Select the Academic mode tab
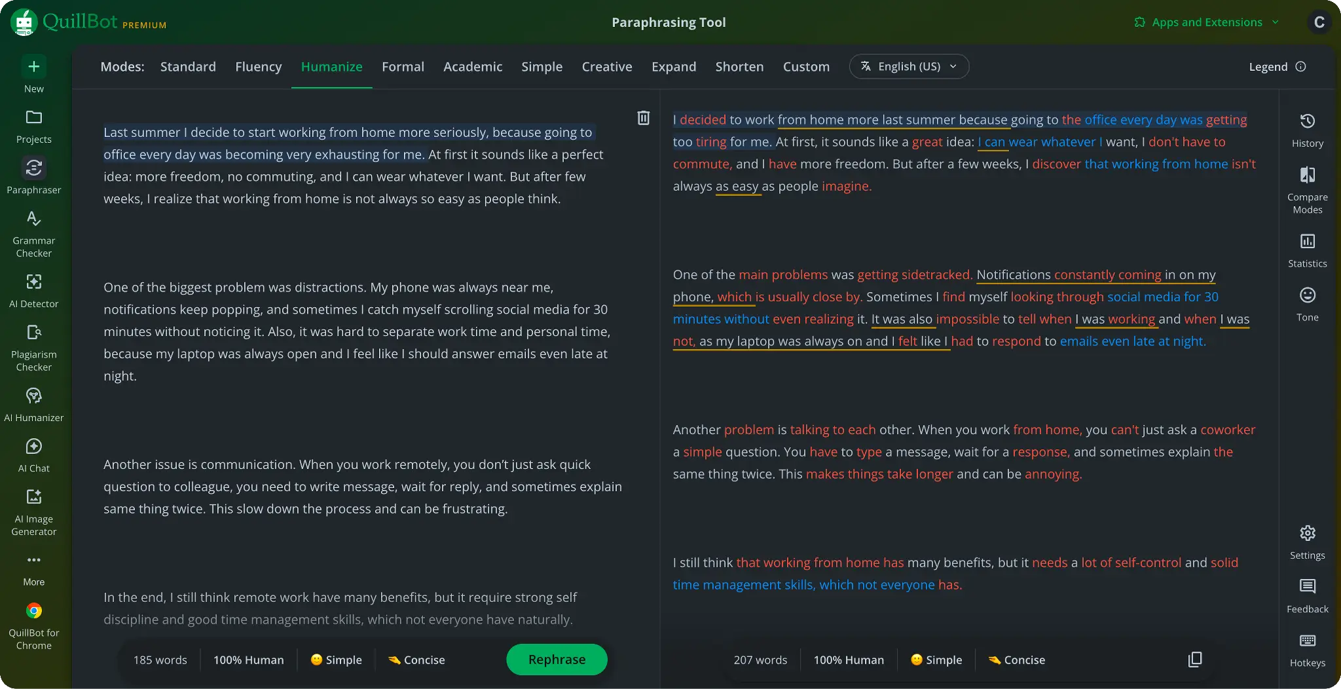This screenshot has height=689, width=1341. tap(473, 66)
